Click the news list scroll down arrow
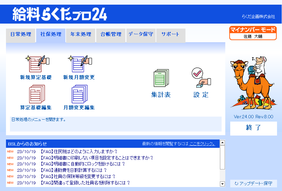The width and height of the screenshot is (282, 191). 223,184
